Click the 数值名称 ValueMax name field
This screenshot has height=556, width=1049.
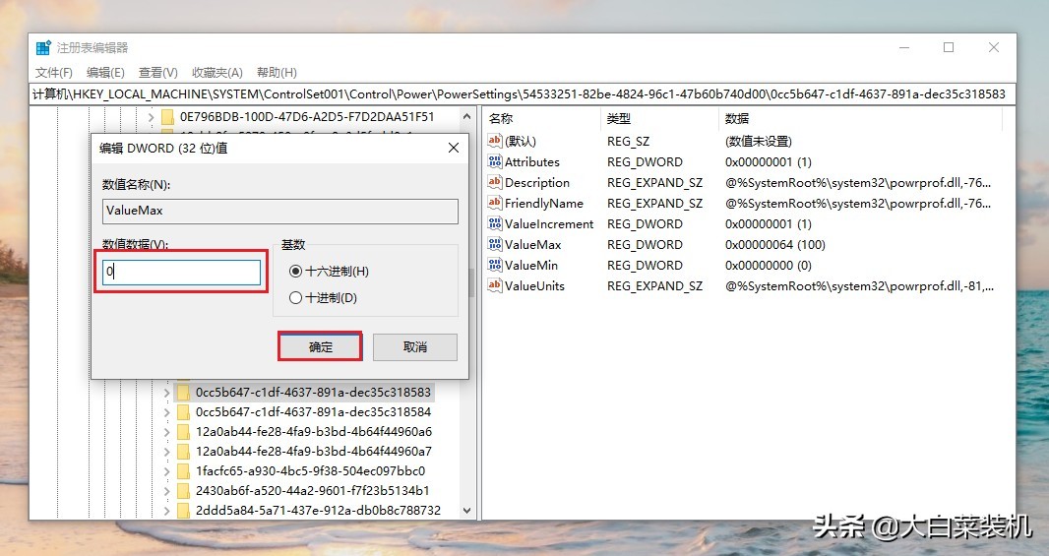[x=280, y=211]
